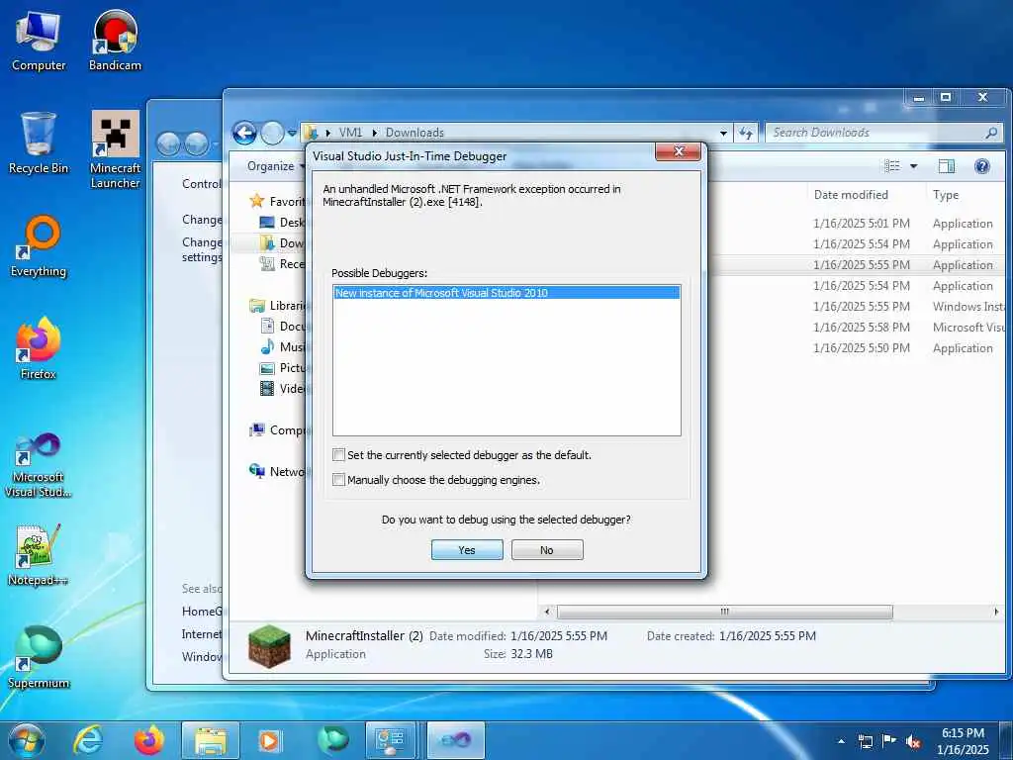Open the Explorer help icon
Screen dimensions: 1013x760
pos(982,166)
